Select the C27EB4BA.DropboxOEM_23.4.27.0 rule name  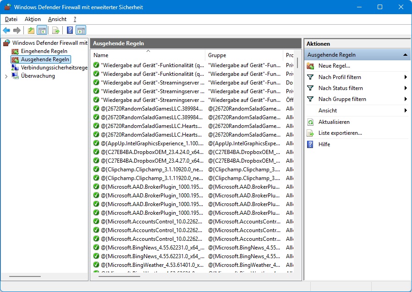point(152,160)
